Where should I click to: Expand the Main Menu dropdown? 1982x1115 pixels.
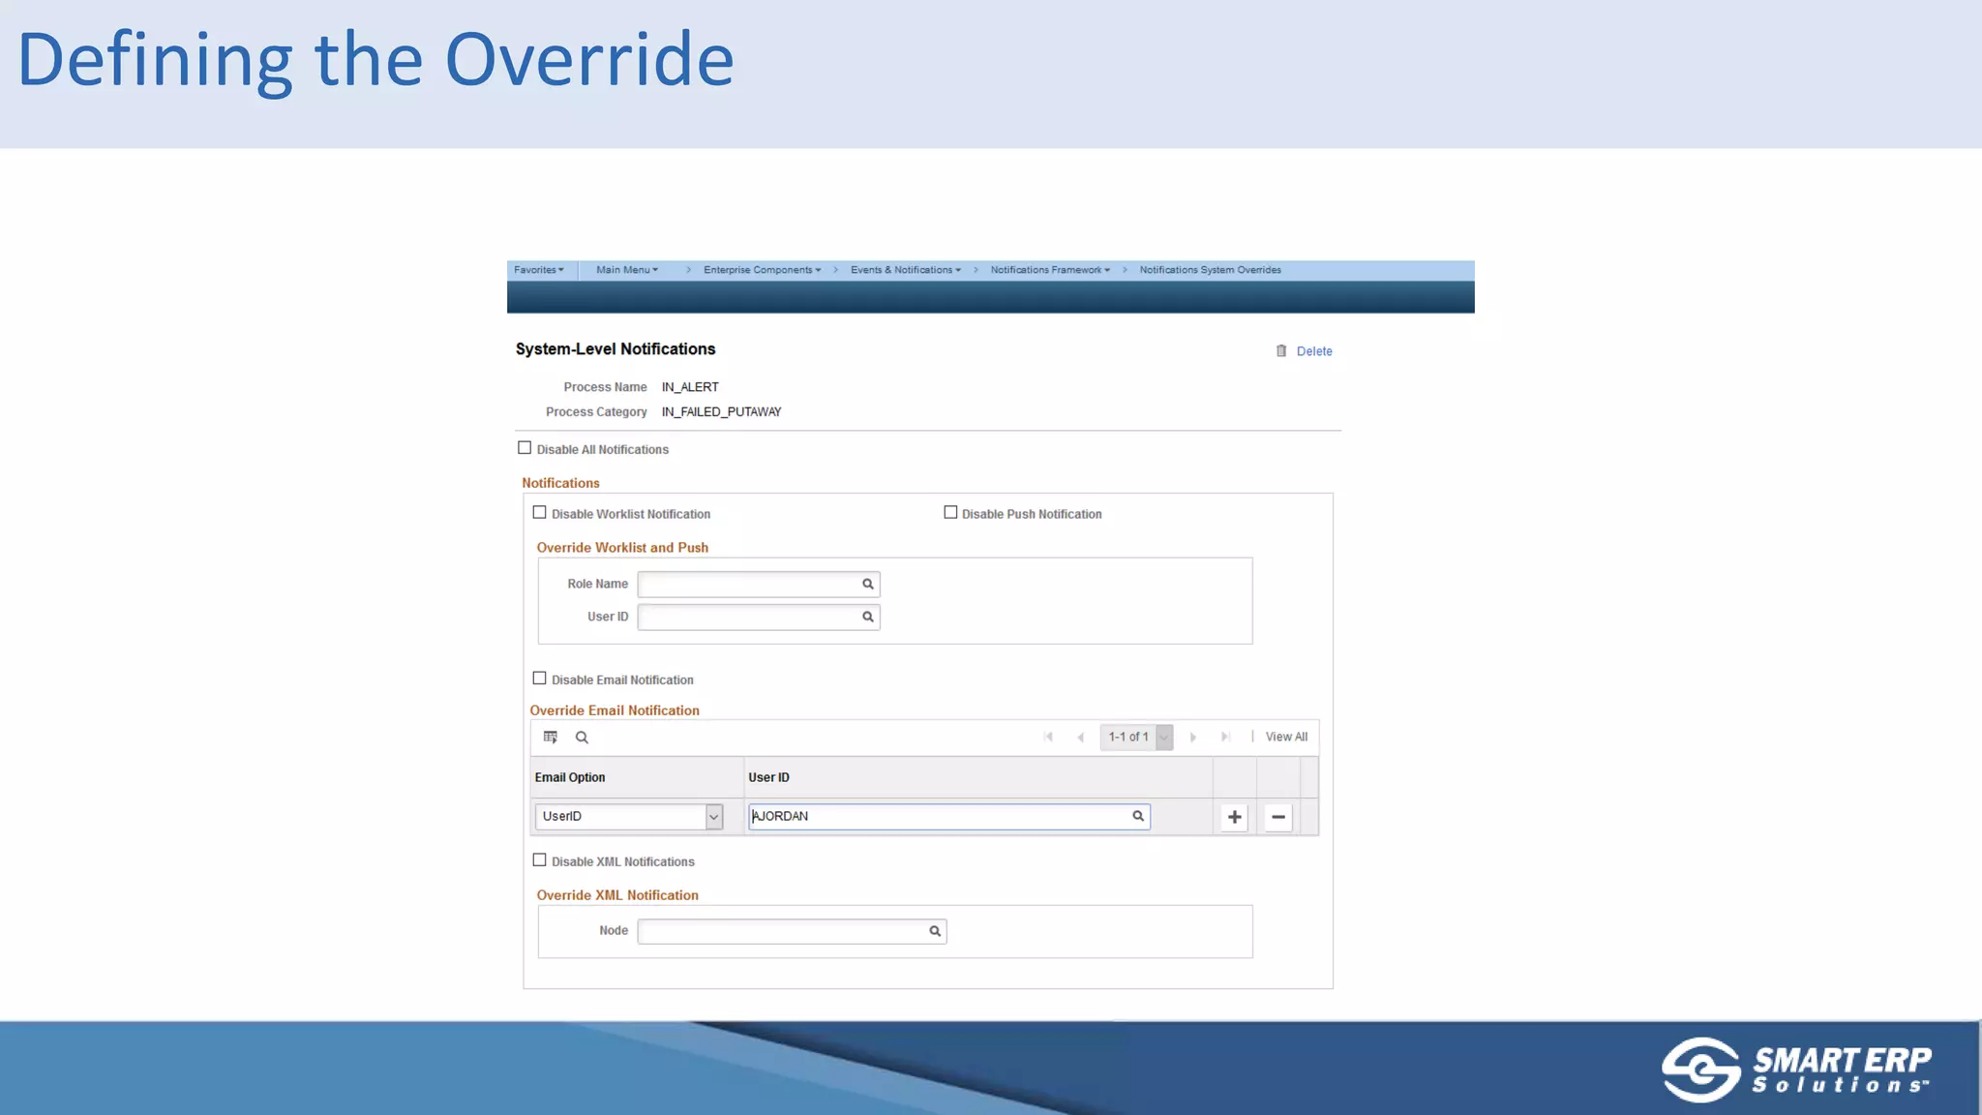[627, 270]
